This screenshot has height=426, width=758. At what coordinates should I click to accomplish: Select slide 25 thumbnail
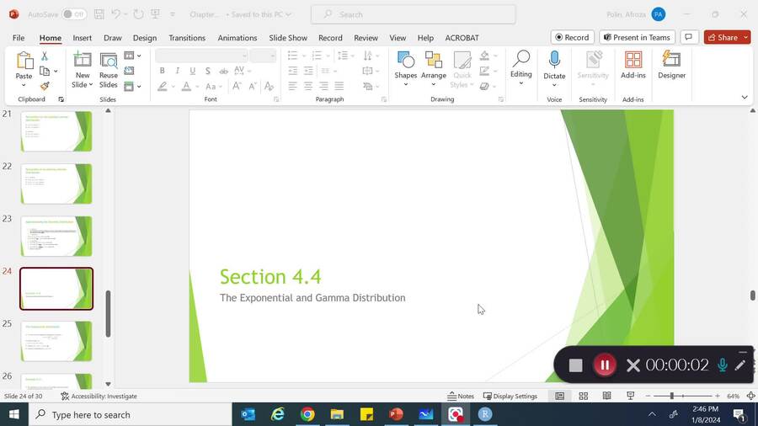pyautogui.click(x=56, y=340)
